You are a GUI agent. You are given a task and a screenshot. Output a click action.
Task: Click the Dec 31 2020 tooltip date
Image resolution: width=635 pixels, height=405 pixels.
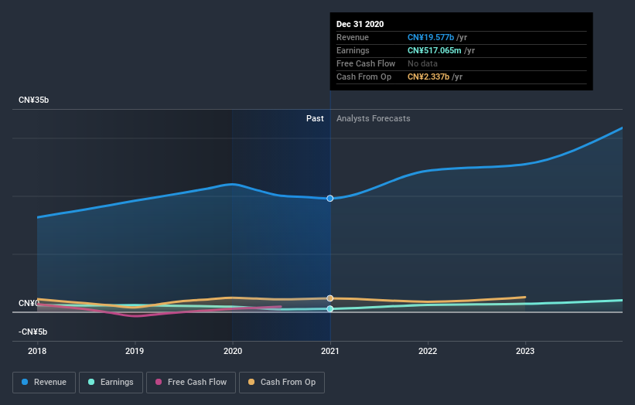[x=360, y=24]
